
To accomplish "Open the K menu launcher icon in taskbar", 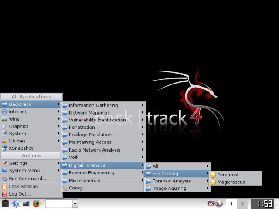I will (5, 203).
